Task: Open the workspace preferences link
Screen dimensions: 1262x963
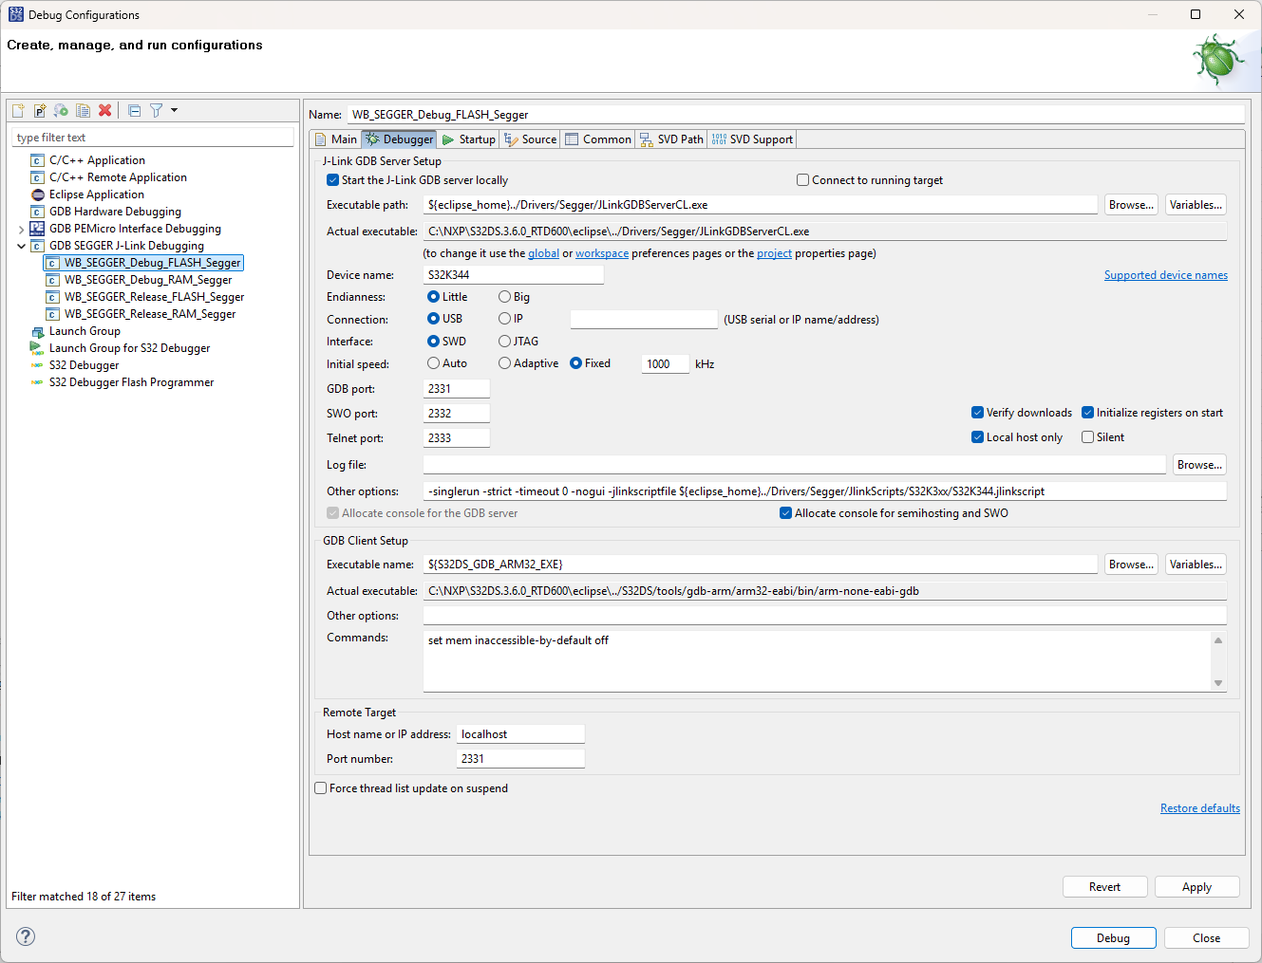Action: click(x=602, y=253)
